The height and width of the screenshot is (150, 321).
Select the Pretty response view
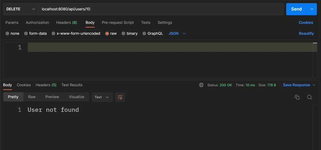pyautogui.click(x=13, y=97)
